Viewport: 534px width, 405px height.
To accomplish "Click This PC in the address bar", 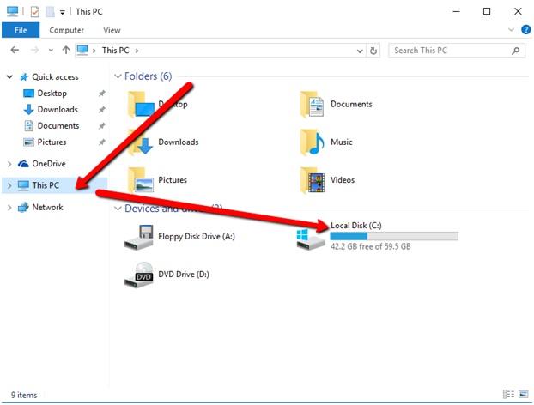I will tap(115, 51).
